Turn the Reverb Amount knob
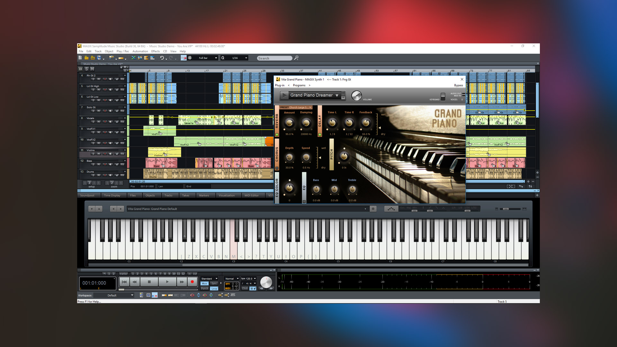Viewport: 617px width, 347px height. point(289,123)
